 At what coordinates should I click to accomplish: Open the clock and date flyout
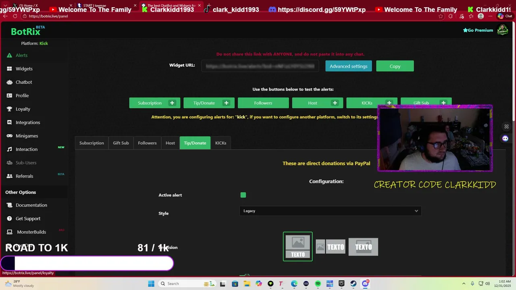(502, 284)
